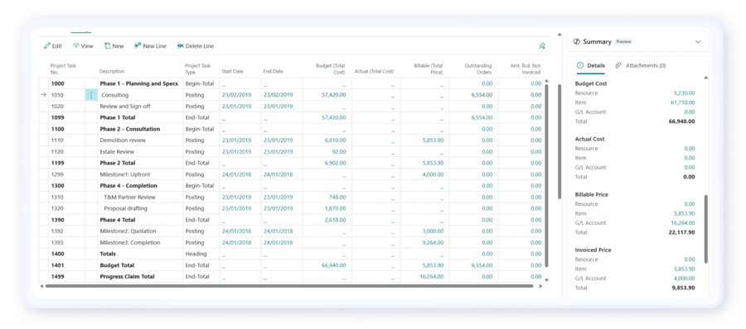The height and width of the screenshot is (329, 746).
Task: Open the three-dot menu on the Consulting row
Action: pos(91,95)
